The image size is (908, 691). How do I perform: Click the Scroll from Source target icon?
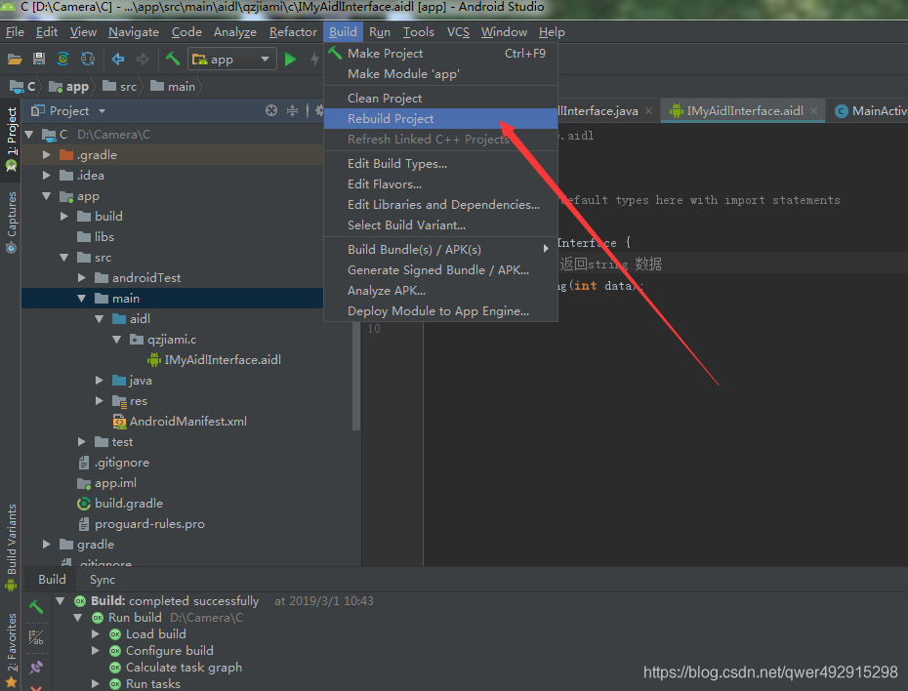point(271,110)
